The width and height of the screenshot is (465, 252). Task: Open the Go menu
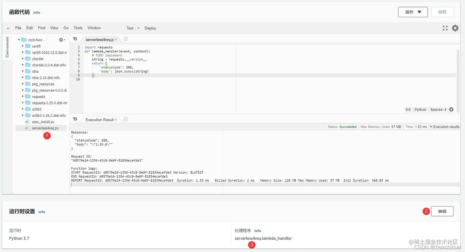coord(66,28)
